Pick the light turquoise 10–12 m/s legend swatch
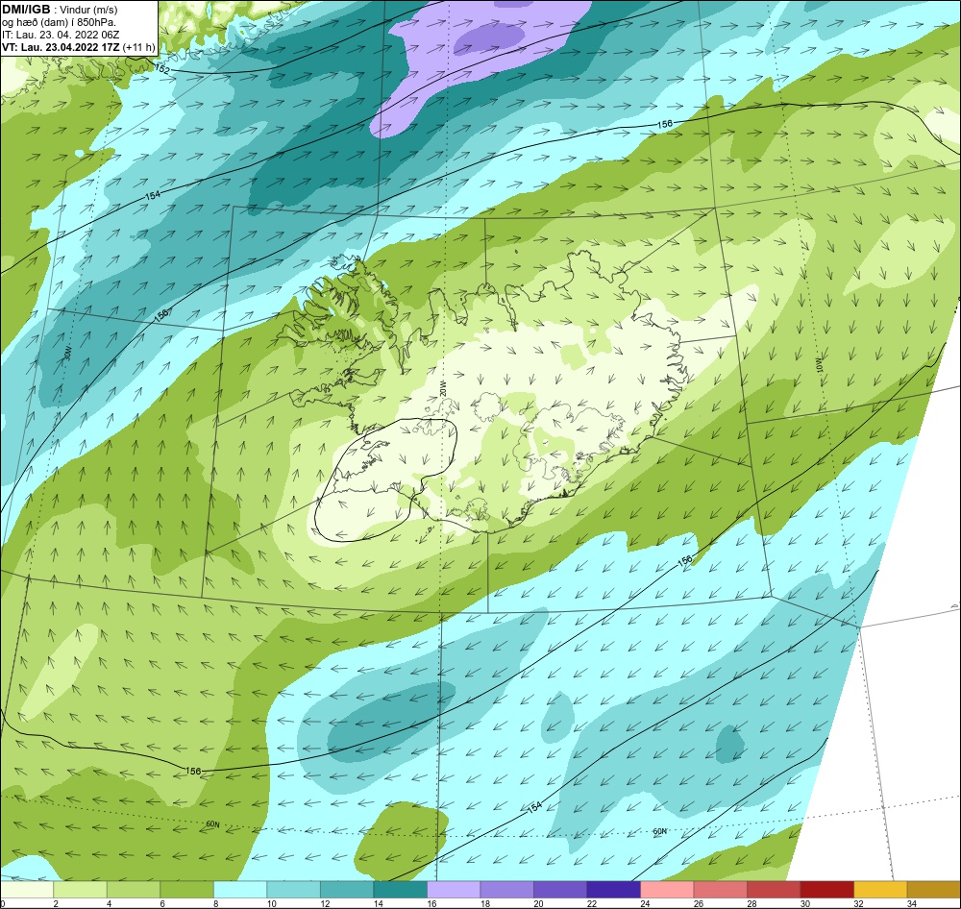 293,890
